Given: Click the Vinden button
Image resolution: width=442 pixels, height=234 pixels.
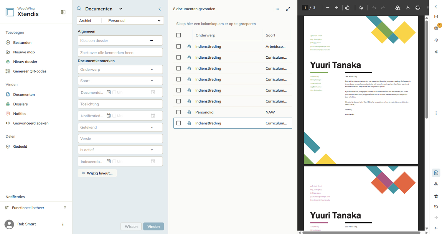Looking at the screenshot, I should point(154,226).
